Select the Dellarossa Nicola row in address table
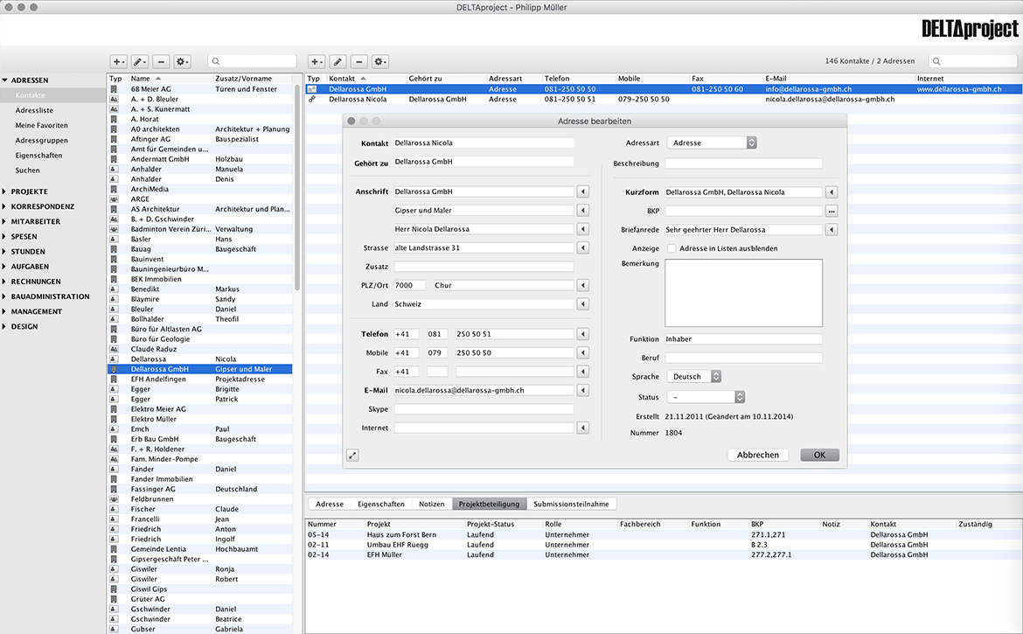Viewport: 1023px width, 634px height. point(664,99)
